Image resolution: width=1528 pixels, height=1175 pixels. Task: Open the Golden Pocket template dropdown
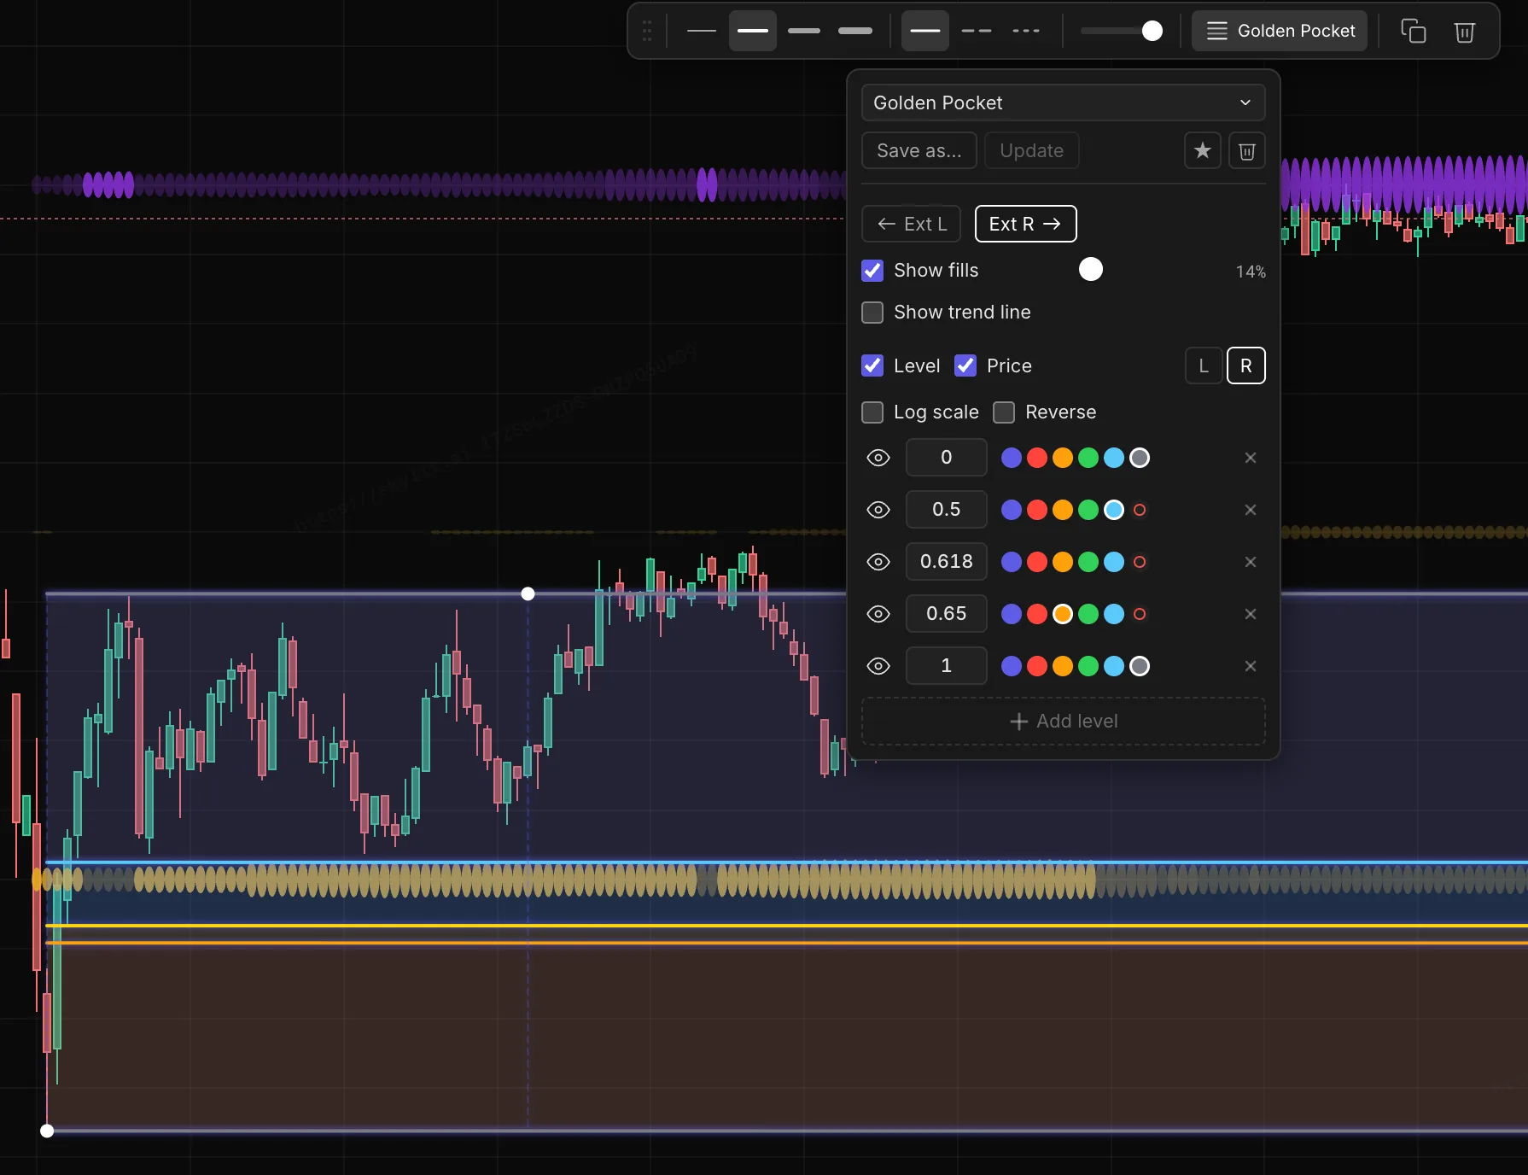[1063, 102]
